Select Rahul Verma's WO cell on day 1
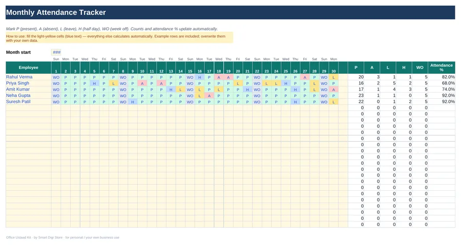Screen dimensions: 461x245 [x=56, y=77]
